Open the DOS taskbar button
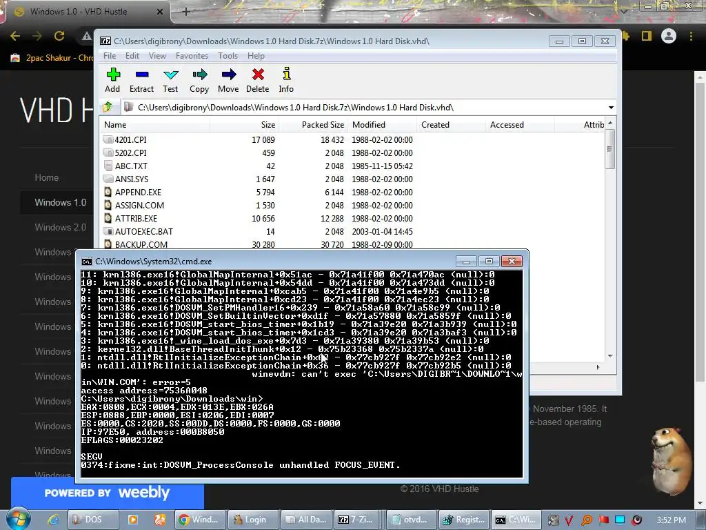 (93, 520)
